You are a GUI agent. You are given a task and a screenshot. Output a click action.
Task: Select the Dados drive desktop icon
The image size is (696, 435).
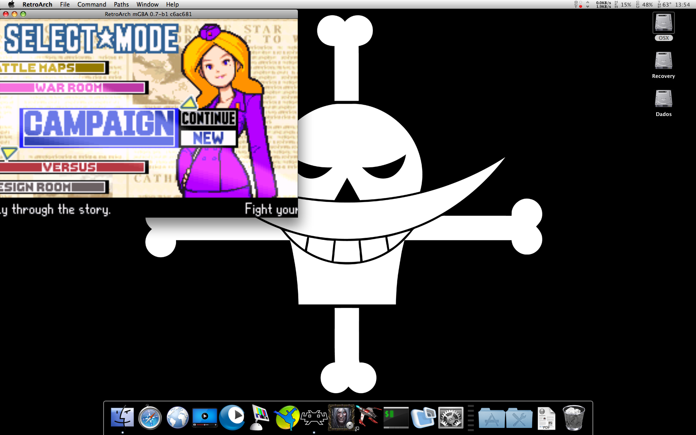click(x=664, y=103)
